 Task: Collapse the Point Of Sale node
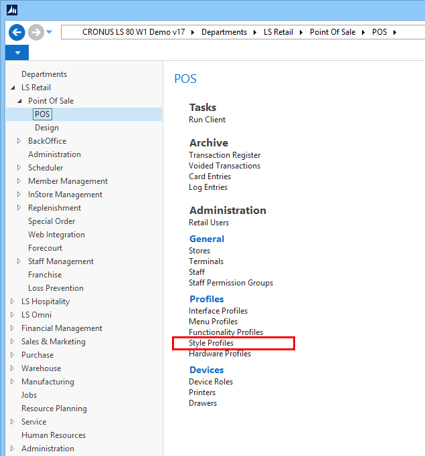pos(19,101)
